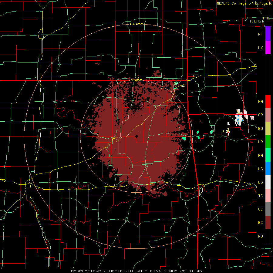Click the 'HHC' product code text
Screen dimensions: 273x273
[x=266, y=18]
